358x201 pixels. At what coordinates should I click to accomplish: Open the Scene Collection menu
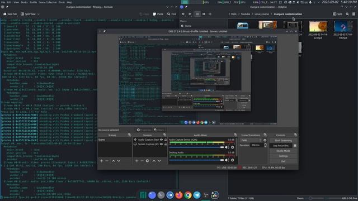48,2
